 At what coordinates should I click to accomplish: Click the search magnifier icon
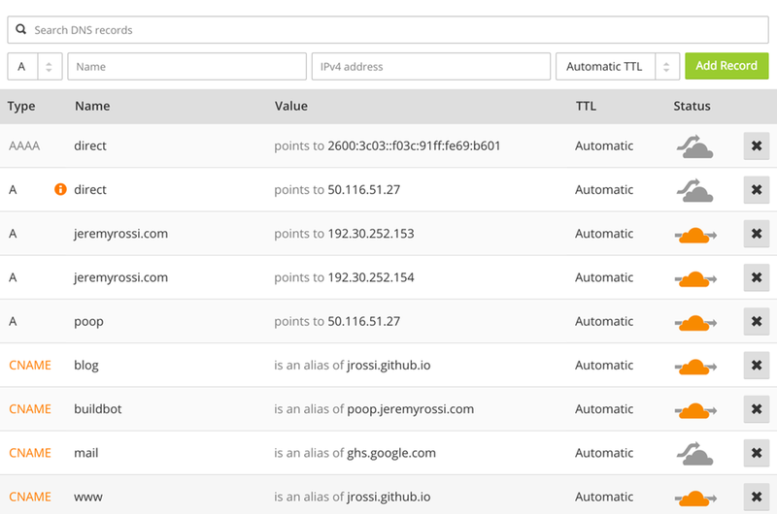coord(20,30)
